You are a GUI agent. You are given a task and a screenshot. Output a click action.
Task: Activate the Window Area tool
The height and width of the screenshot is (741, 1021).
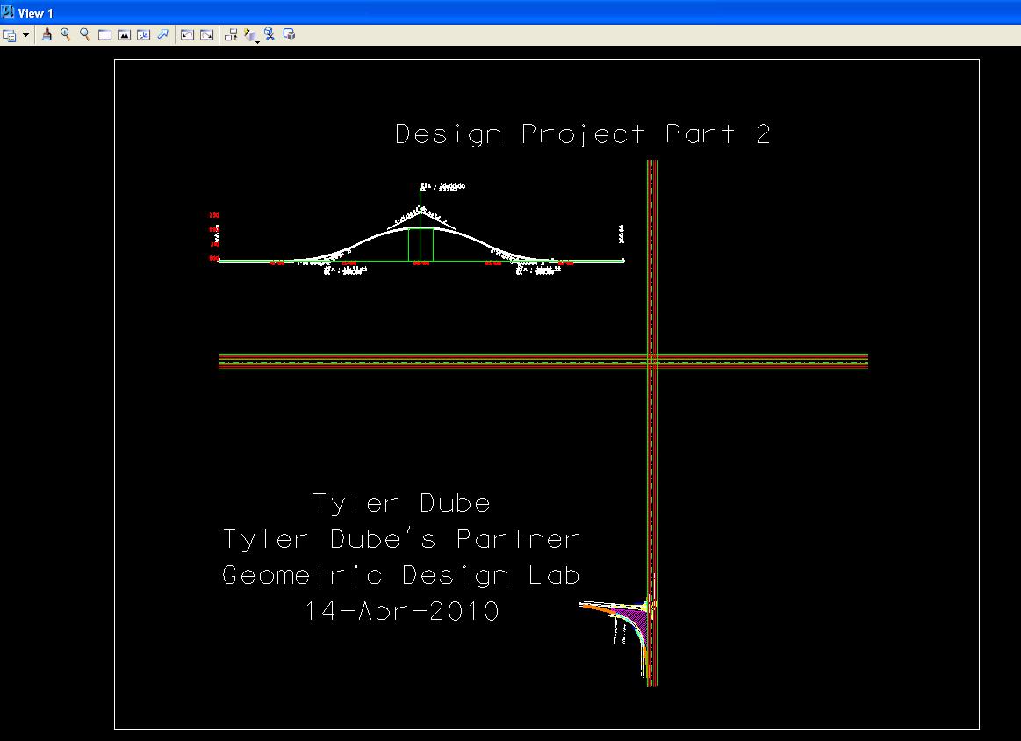point(104,35)
